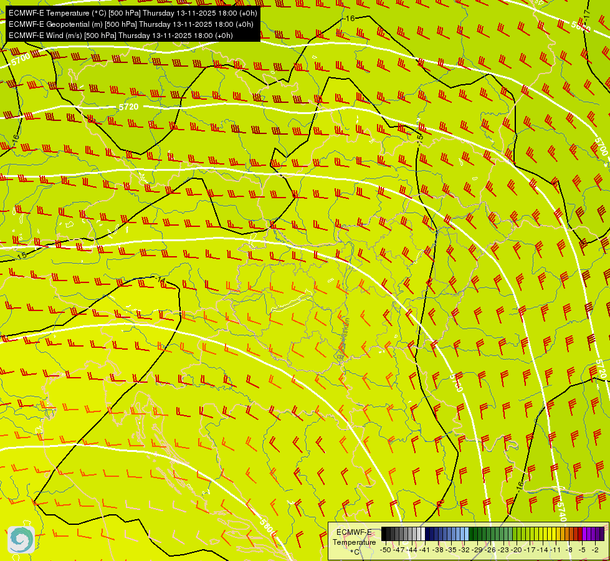Click the swirl logo icon in the corner
Screen dimensions: 610x561
(21, 540)
